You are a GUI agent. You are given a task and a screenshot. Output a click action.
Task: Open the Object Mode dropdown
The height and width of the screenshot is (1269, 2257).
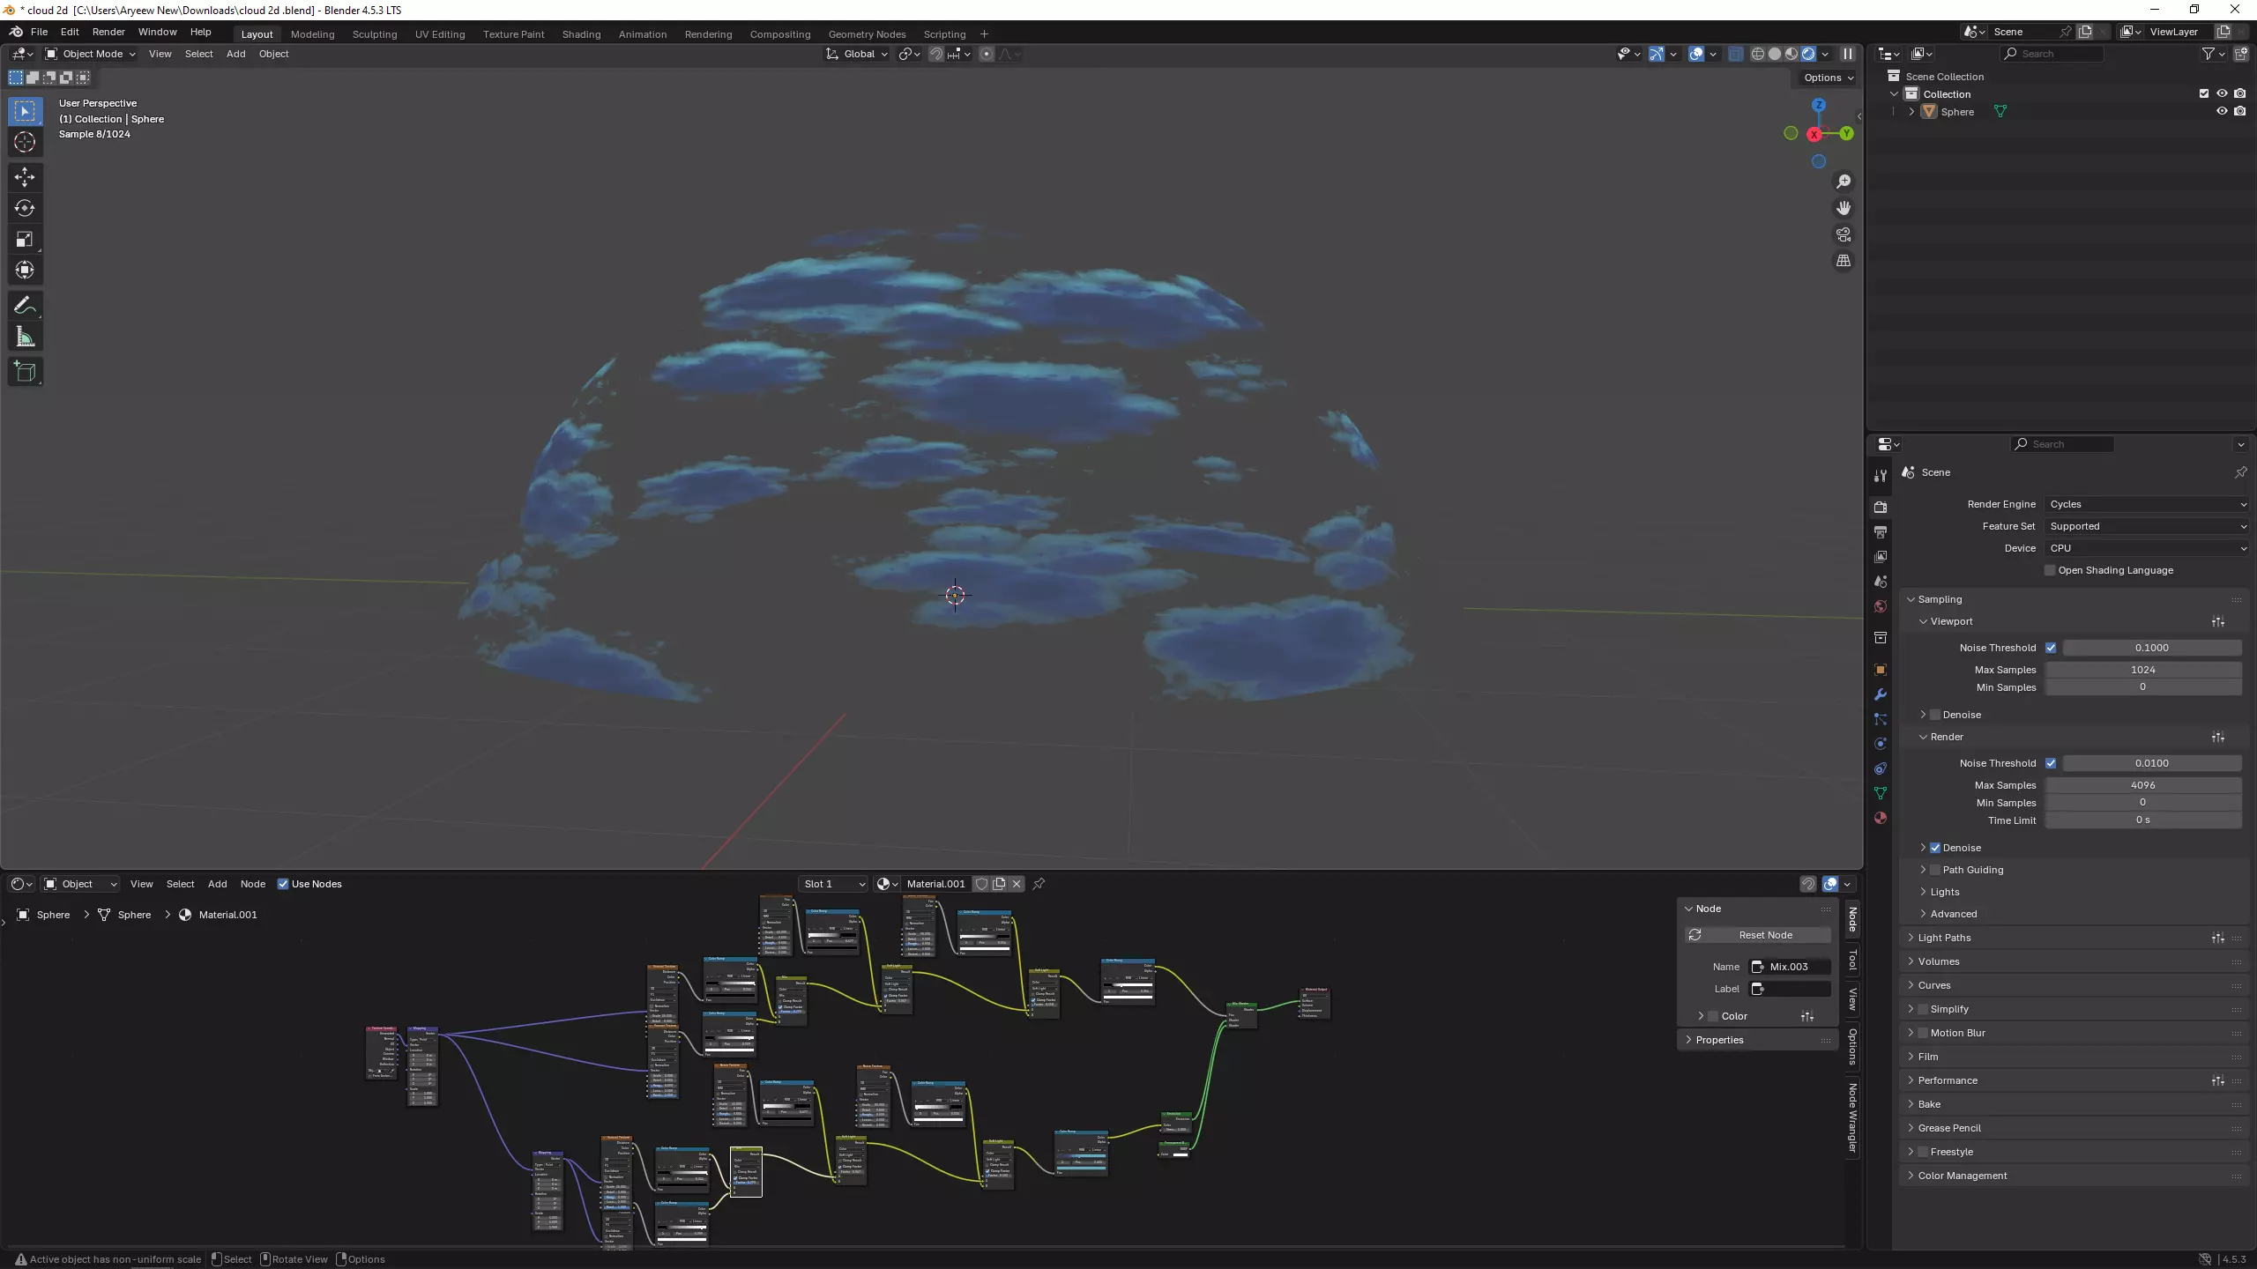pos(91,54)
